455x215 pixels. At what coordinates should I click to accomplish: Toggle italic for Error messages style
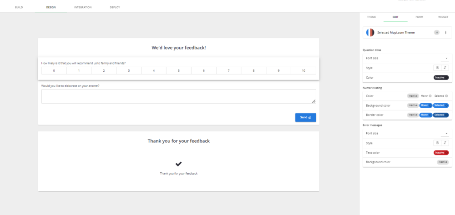click(445, 143)
